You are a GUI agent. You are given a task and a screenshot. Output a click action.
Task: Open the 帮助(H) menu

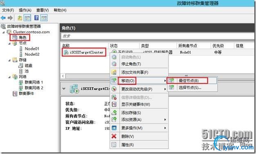[60, 10]
